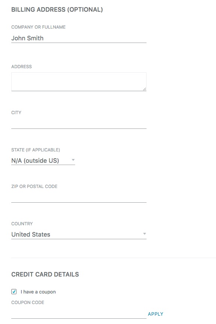216x324 pixels.
Task: Open the Country dropdown showing United States
Action: [79, 234]
